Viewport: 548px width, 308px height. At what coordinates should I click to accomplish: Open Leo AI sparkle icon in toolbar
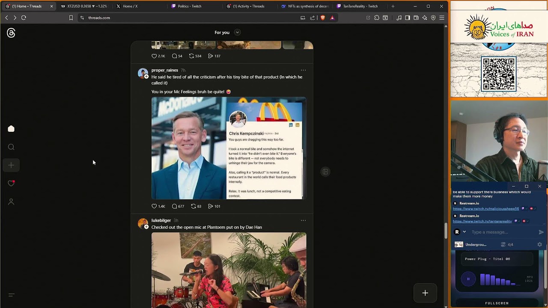point(425,18)
